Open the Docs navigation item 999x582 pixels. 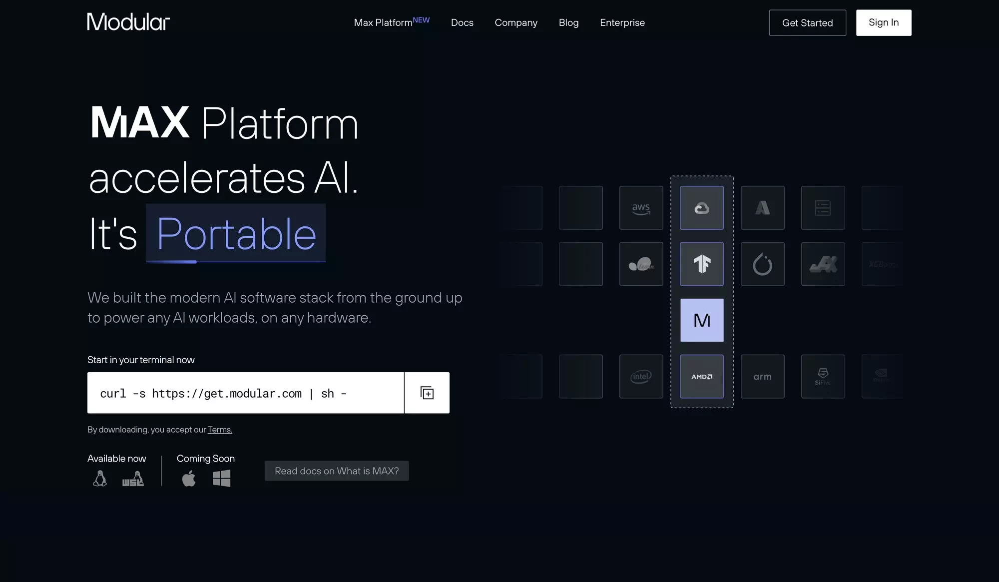click(462, 22)
